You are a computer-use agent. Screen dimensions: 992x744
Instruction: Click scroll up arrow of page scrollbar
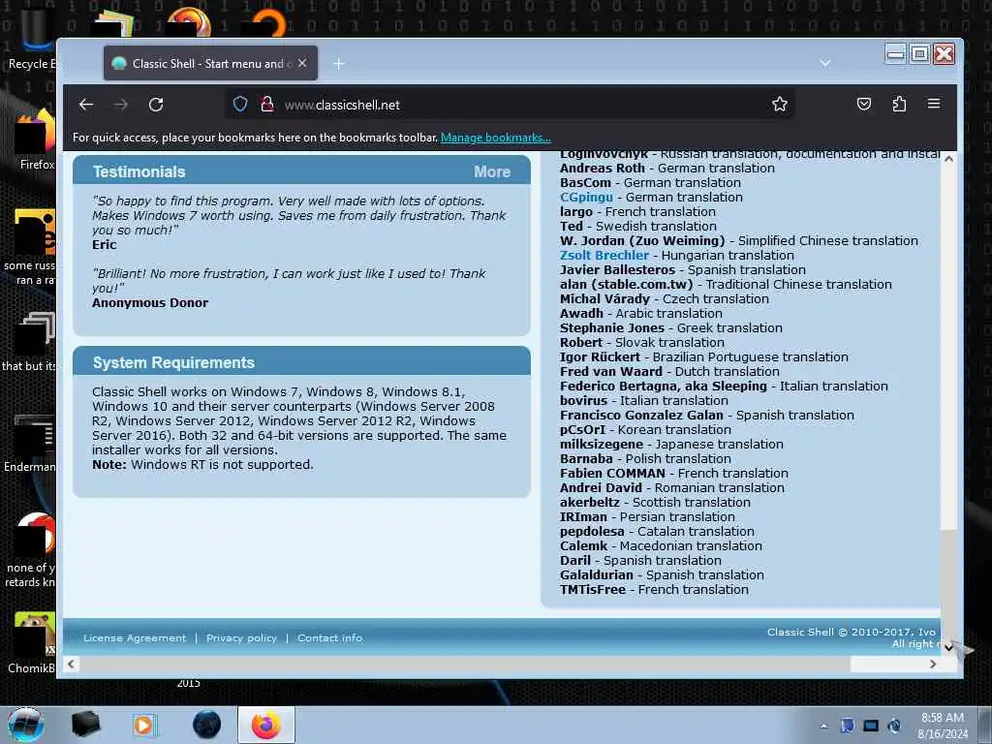[x=948, y=159]
